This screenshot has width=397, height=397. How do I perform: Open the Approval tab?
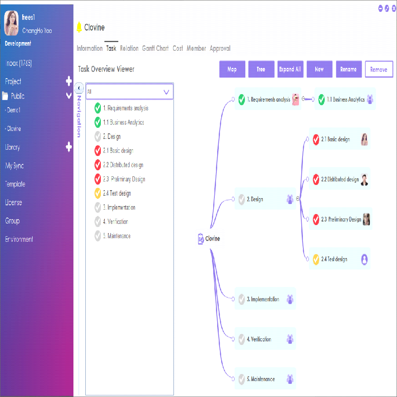click(x=220, y=48)
